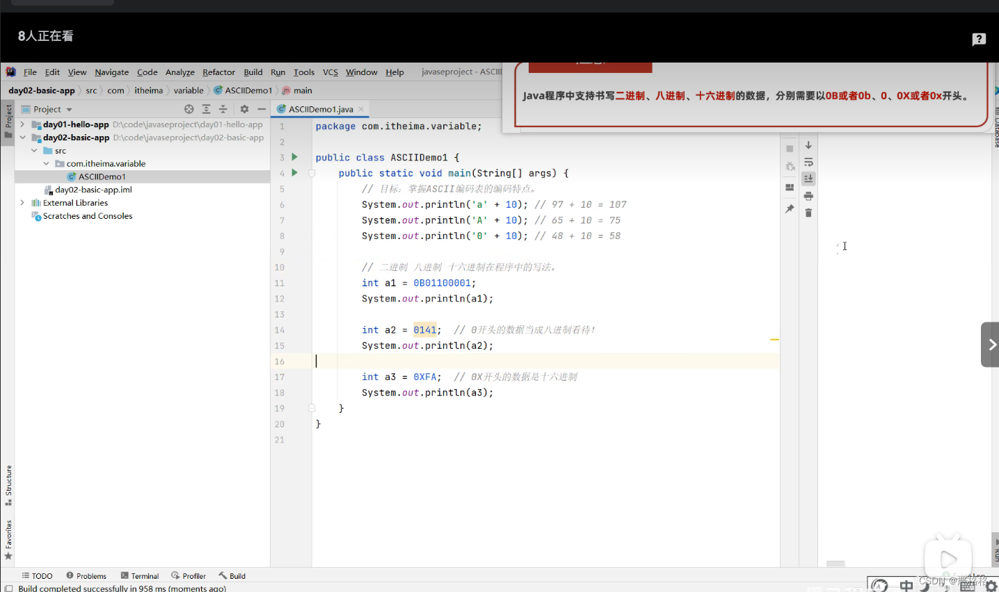Open the VCS menu

click(x=330, y=72)
